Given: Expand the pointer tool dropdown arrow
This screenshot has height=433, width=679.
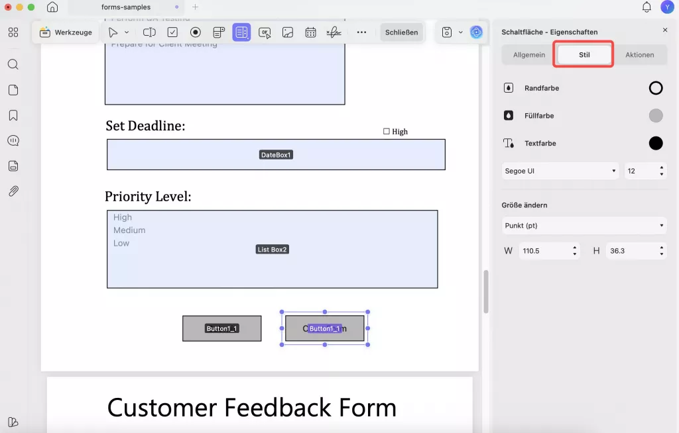Looking at the screenshot, I should pos(127,32).
